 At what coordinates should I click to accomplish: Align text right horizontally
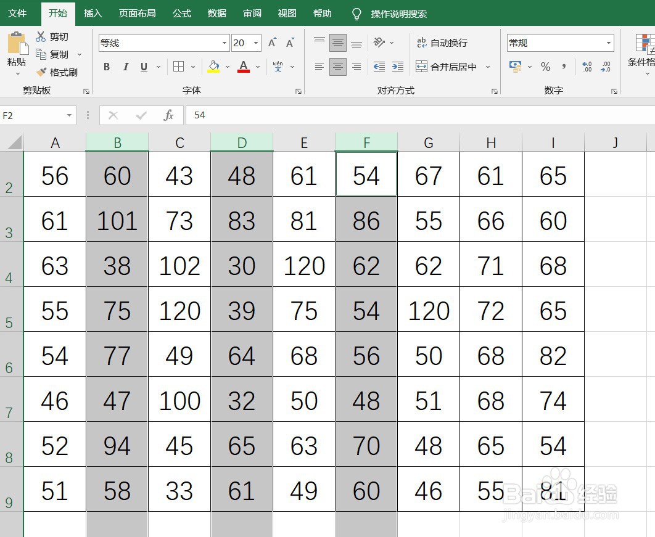pos(356,67)
